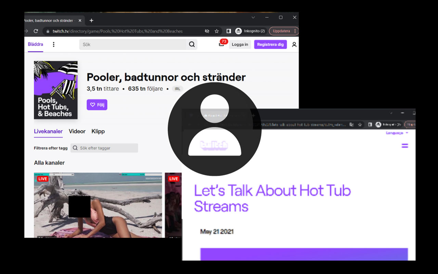
Task: Click the magnifier search button beside Sök field
Action: coord(192,45)
